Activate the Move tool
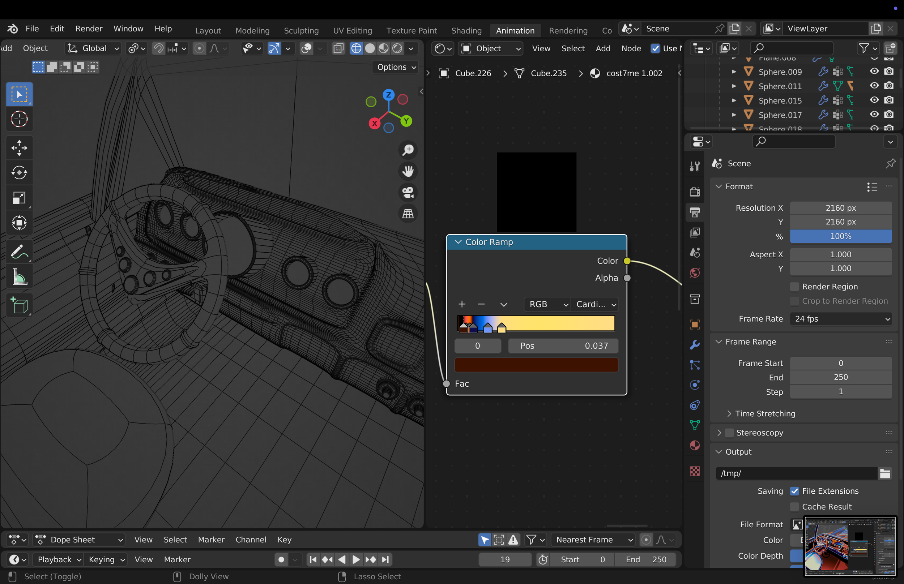This screenshot has width=904, height=584. click(x=19, y=148)
